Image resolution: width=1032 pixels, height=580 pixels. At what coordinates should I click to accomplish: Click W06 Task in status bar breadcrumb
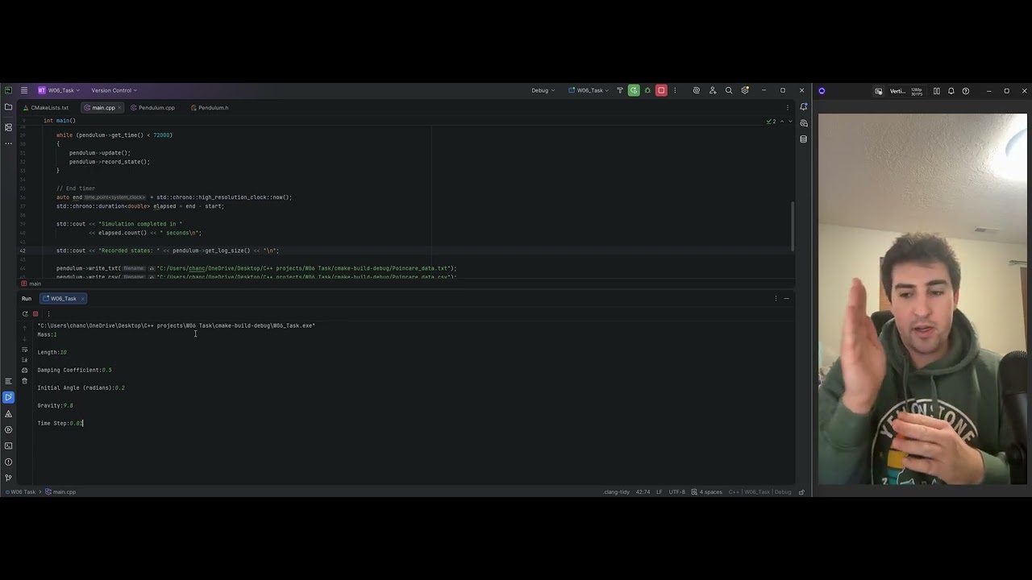pos(20,492)
